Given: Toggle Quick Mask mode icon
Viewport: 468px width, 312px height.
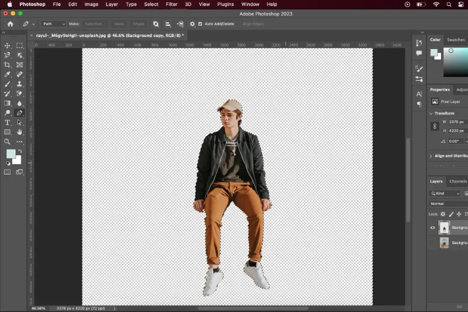Looking at the screenshot, I should 7,172.
